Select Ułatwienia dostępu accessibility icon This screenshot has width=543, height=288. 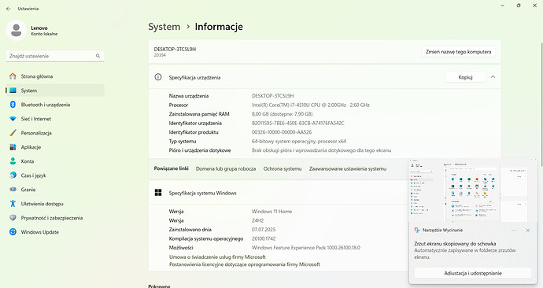(13, 204)
